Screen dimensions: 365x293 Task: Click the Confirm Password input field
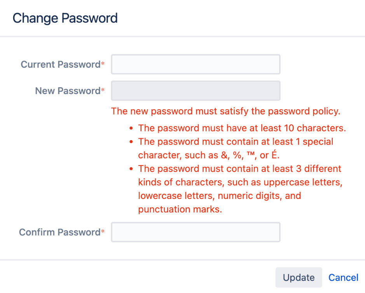[196, 232]
